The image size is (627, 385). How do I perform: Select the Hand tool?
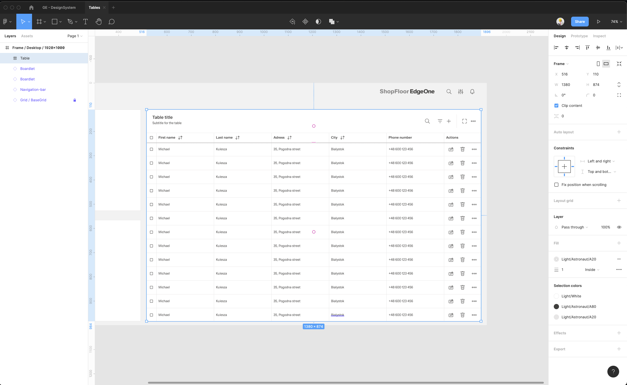click(98, 22)
